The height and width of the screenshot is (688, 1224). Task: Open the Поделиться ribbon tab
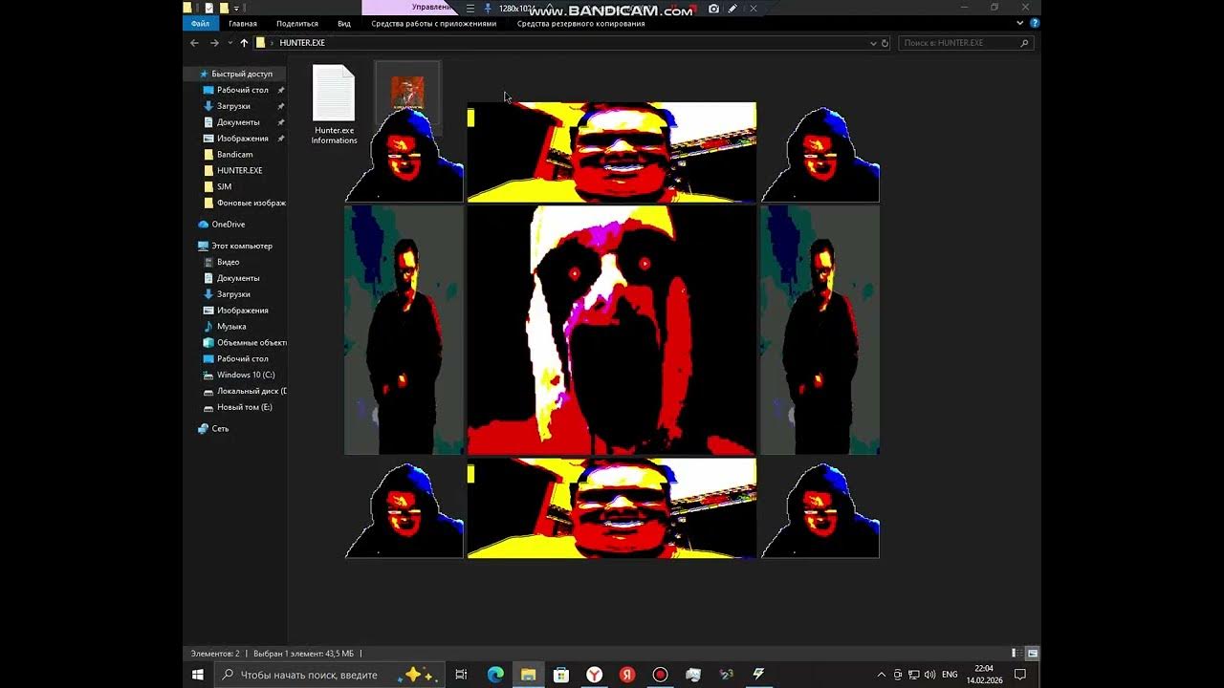[296, 24]
